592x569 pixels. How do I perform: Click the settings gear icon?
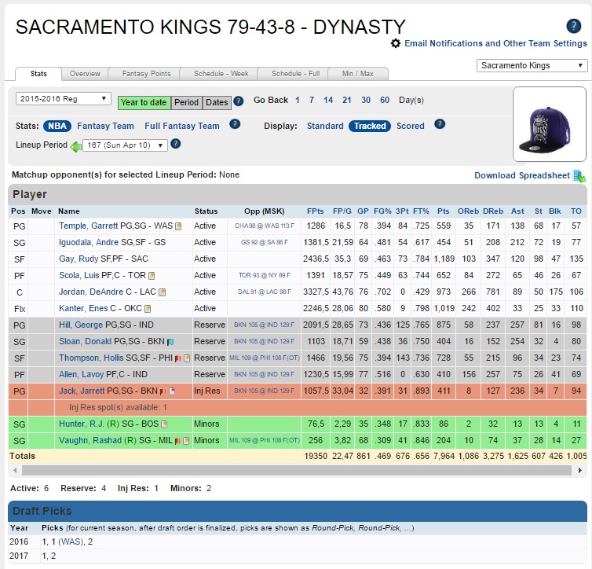click(x=395, y=43)
